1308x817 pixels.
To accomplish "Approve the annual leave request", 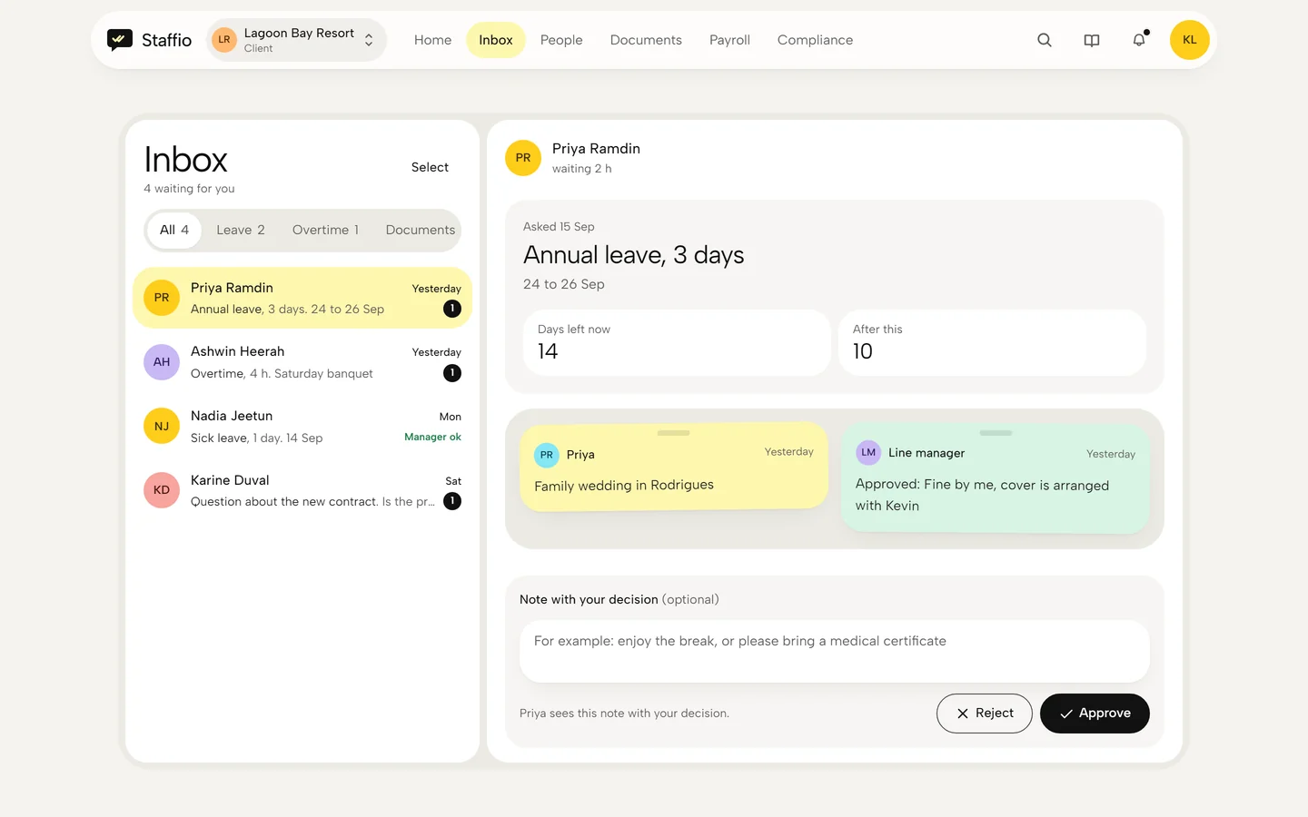I will pyautogui.click(x=1095, y=714).
